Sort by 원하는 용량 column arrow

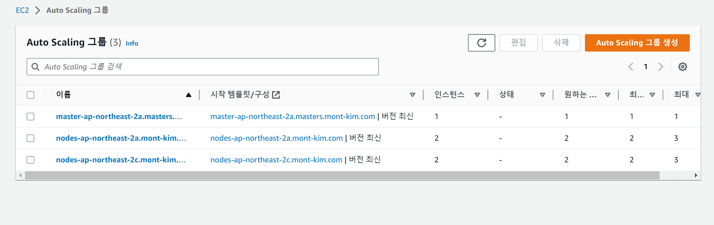[608, 95]
